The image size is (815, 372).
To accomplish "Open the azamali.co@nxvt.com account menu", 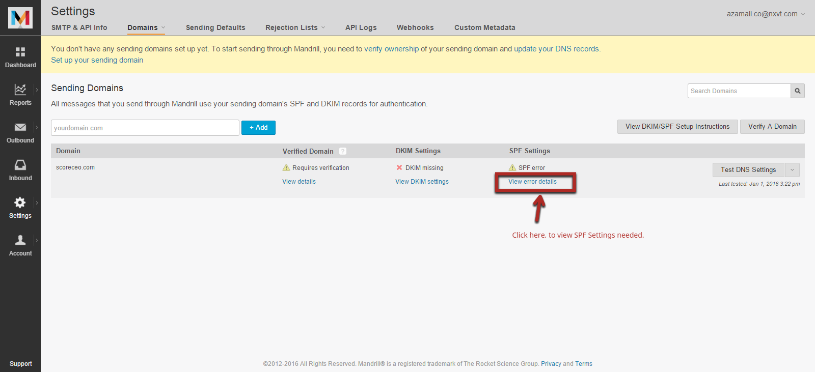I will tap(766, 14).
